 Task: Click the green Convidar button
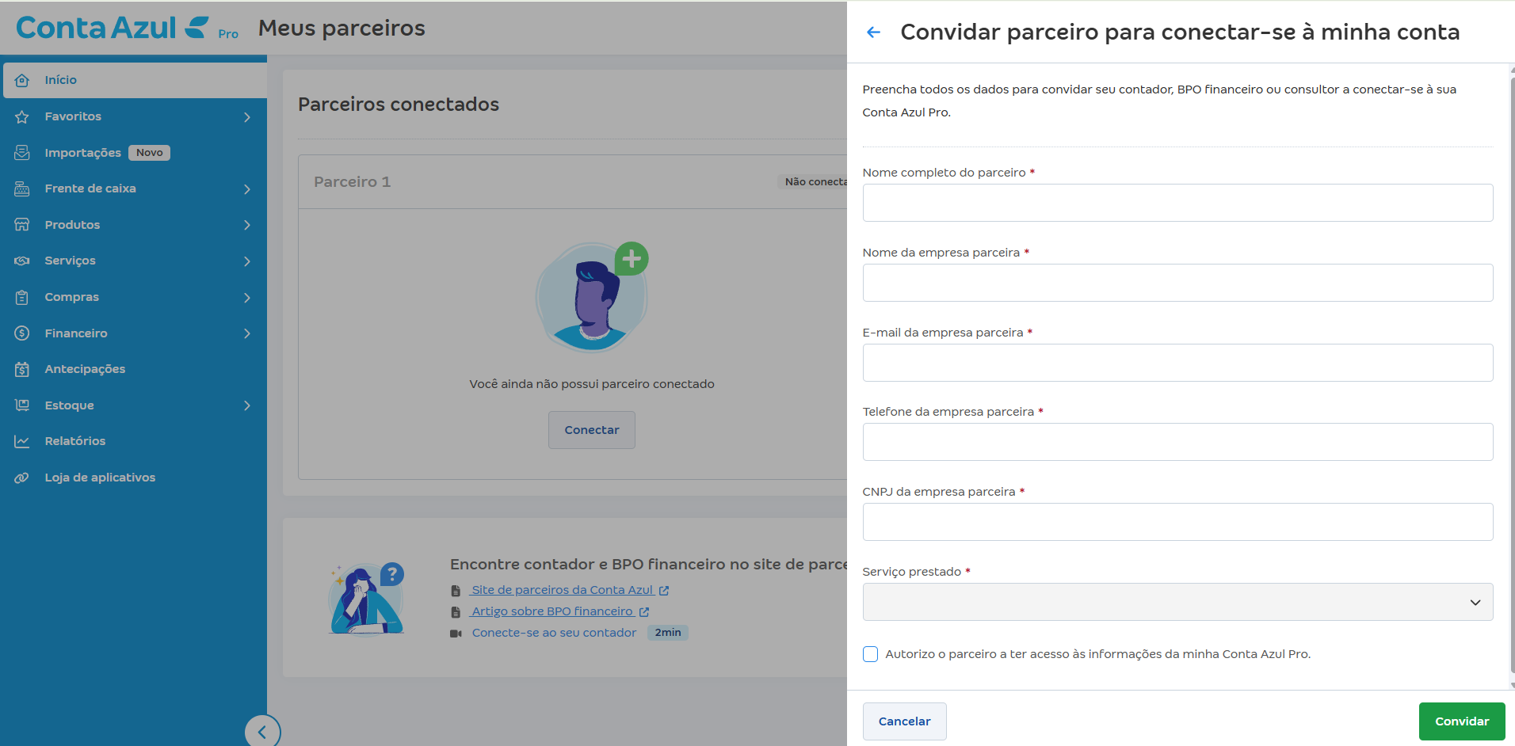pyautogui.click(x=1462, y=721)
